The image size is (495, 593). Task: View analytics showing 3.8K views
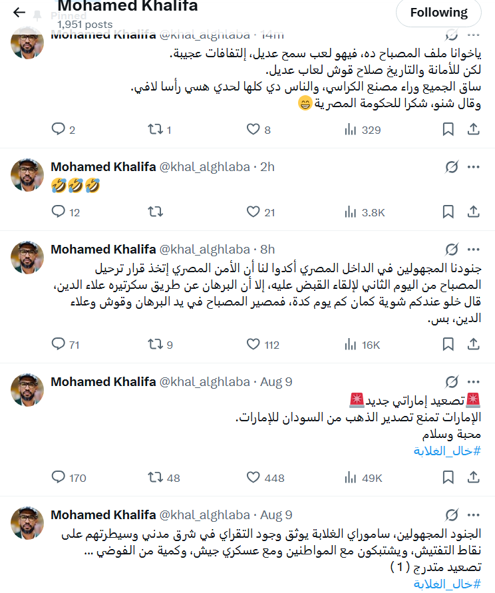365,212
